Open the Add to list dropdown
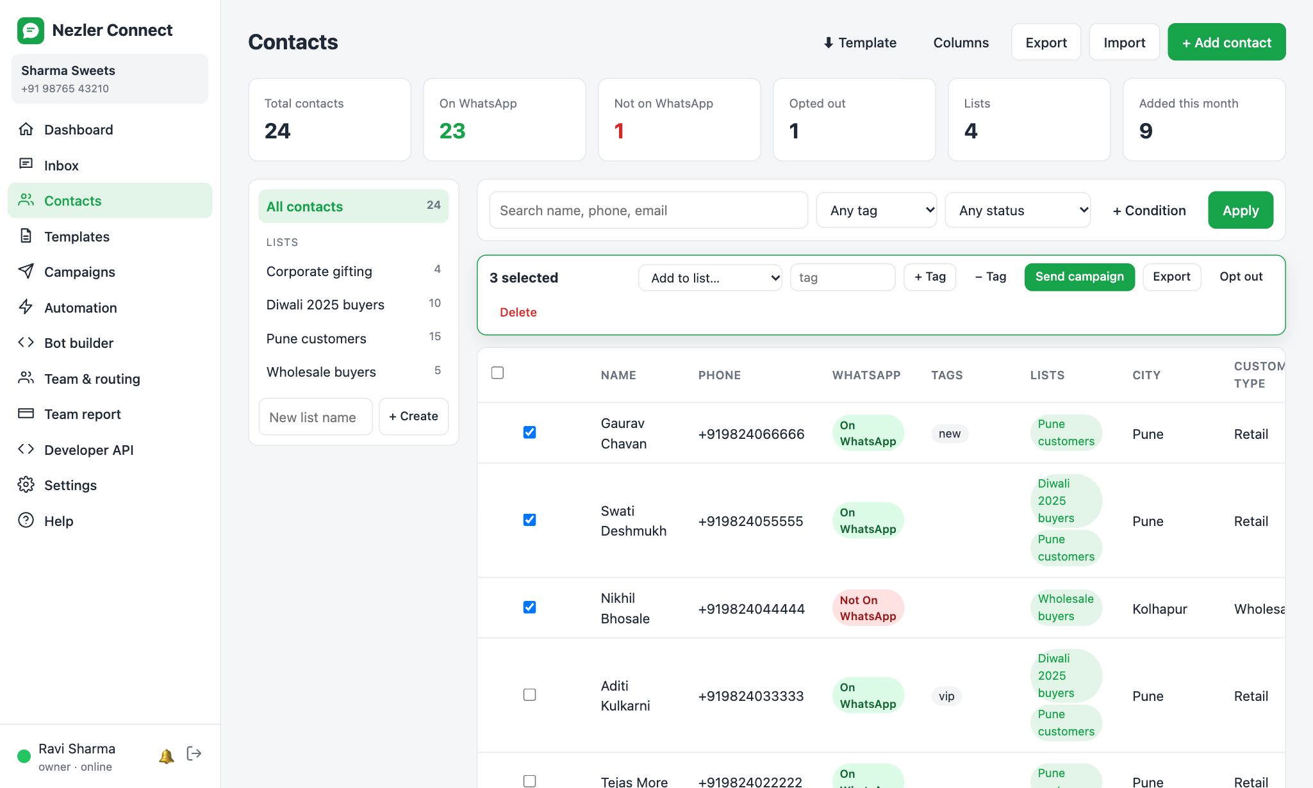 [710, 277]
